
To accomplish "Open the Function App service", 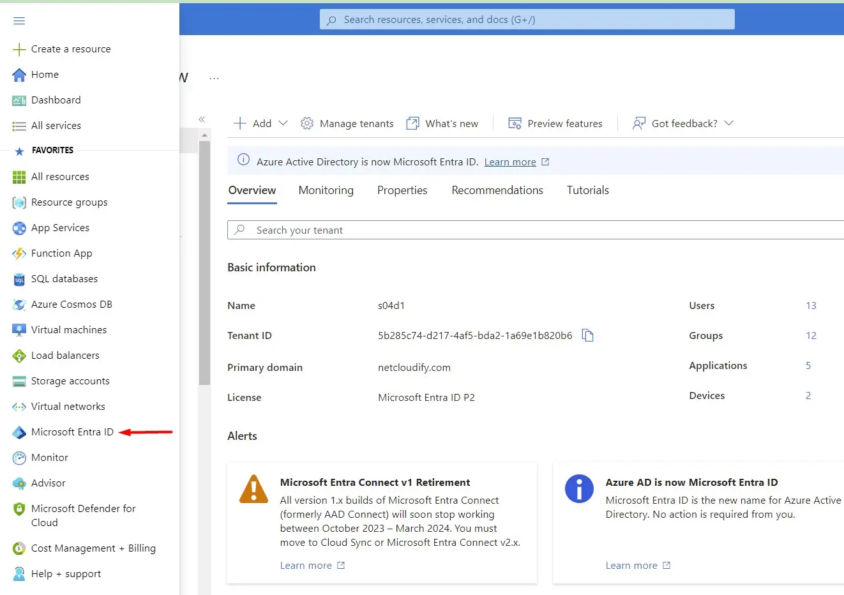I will pyautogui.click(x=60, y=253).
